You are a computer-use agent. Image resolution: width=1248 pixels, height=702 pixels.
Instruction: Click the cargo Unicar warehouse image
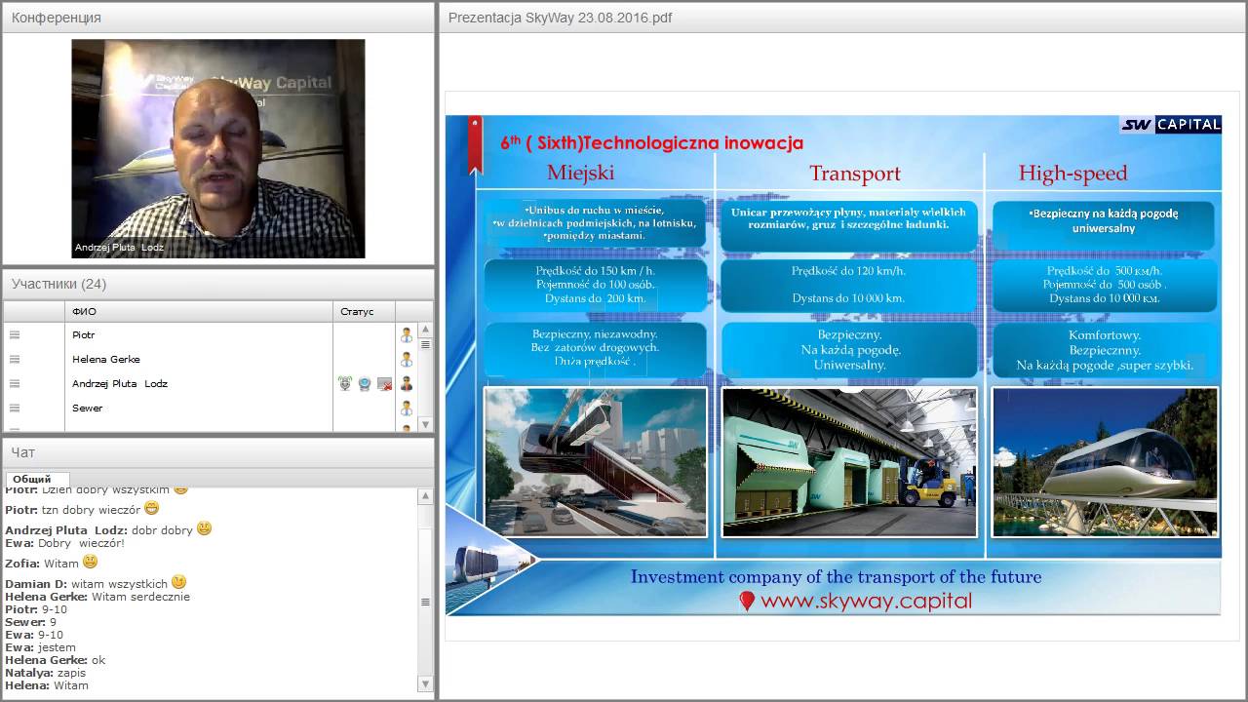[849, 462]
